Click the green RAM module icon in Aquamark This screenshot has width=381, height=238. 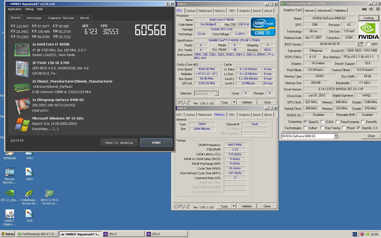[x=22, y=87]
